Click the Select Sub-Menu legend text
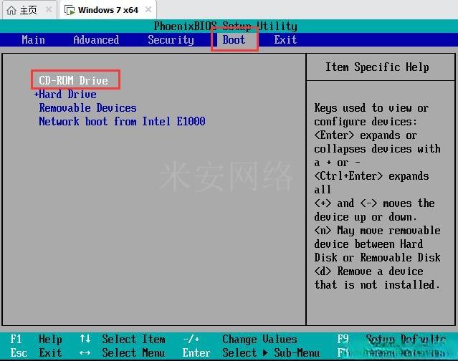458x361 pixels. (271, 352)
